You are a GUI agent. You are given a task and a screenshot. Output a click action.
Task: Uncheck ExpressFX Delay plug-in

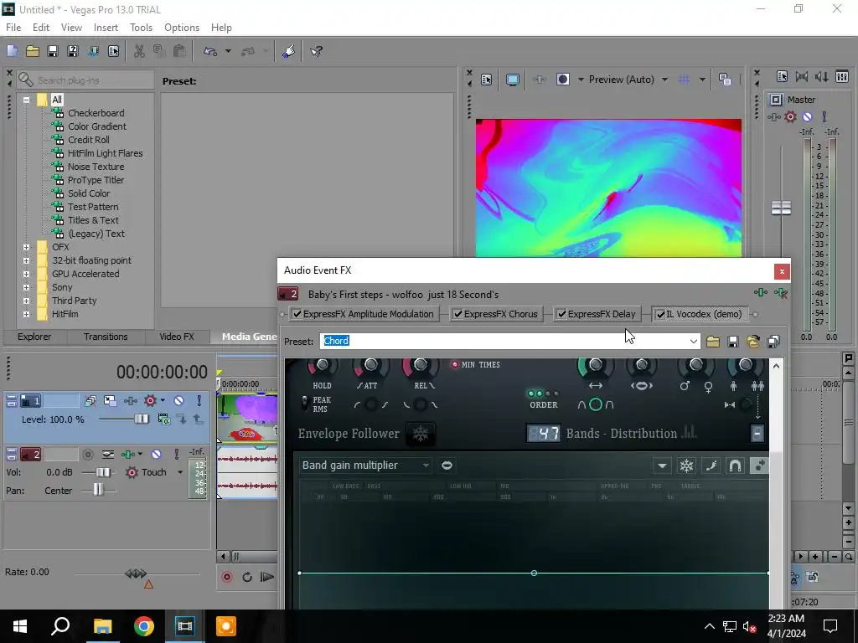562,315
